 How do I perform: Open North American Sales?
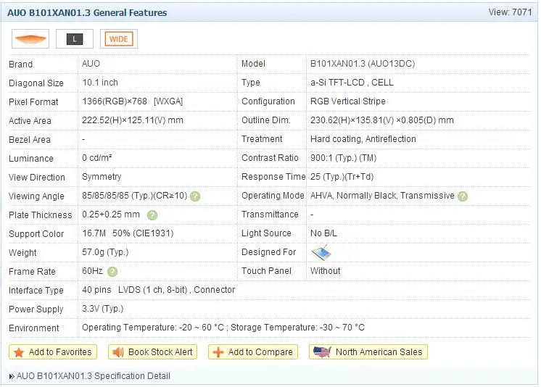[x=368, y=352]
